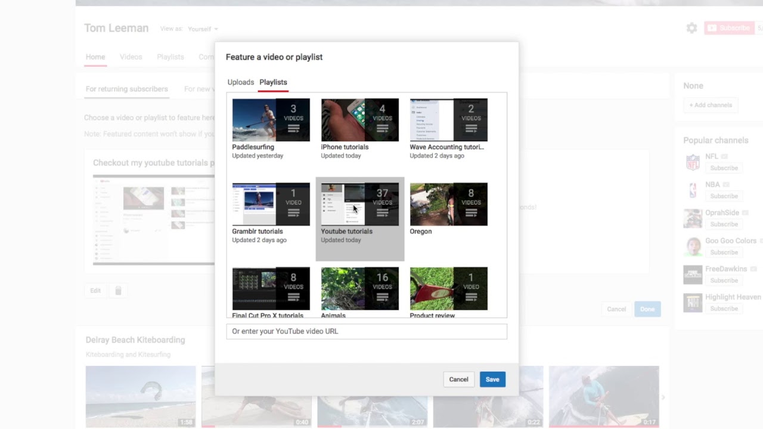Pick the Product review playlist thumbnail
The image size is (763, 429).
448,289
